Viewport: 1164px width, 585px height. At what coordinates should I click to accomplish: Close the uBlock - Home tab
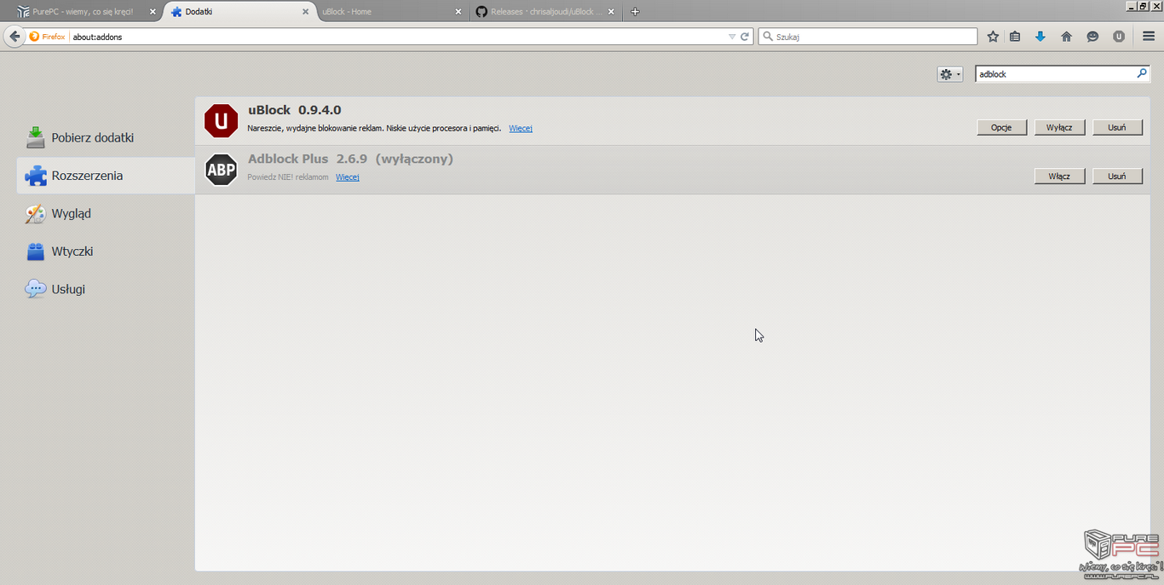(x=458, y=12)
